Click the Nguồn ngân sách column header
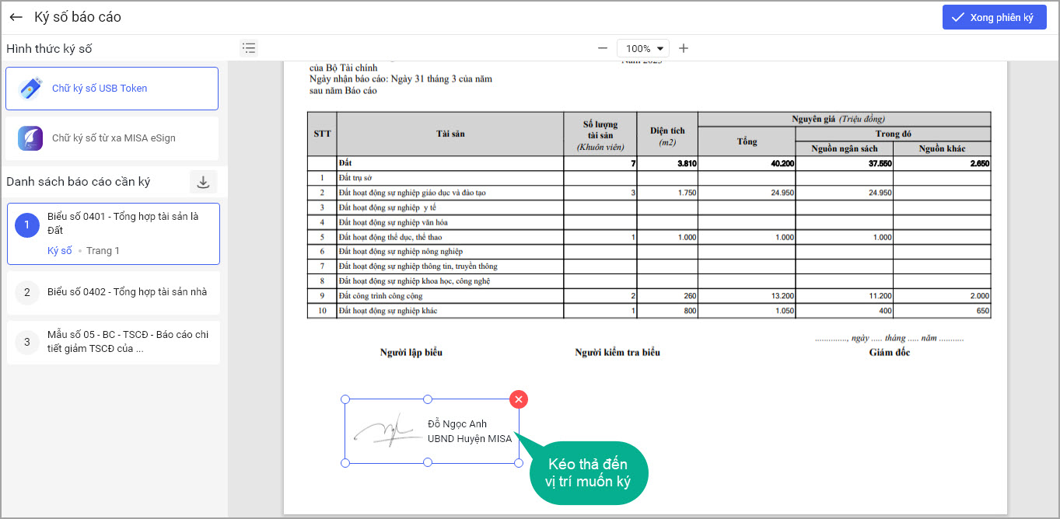This screenshot has width=1060, height=519. point(844,148)
